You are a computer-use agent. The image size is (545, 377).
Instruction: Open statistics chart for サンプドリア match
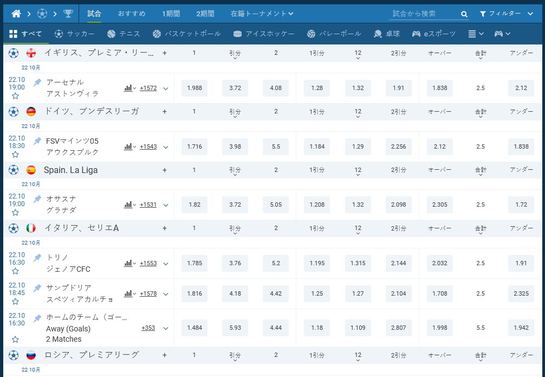pyautogui.click(x=129, y=294)
